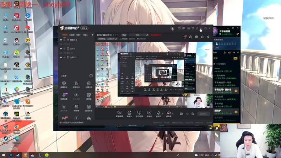Toggle lock on 摄像头 2 source
Viewport: 281px width, 158px height.
65,40
